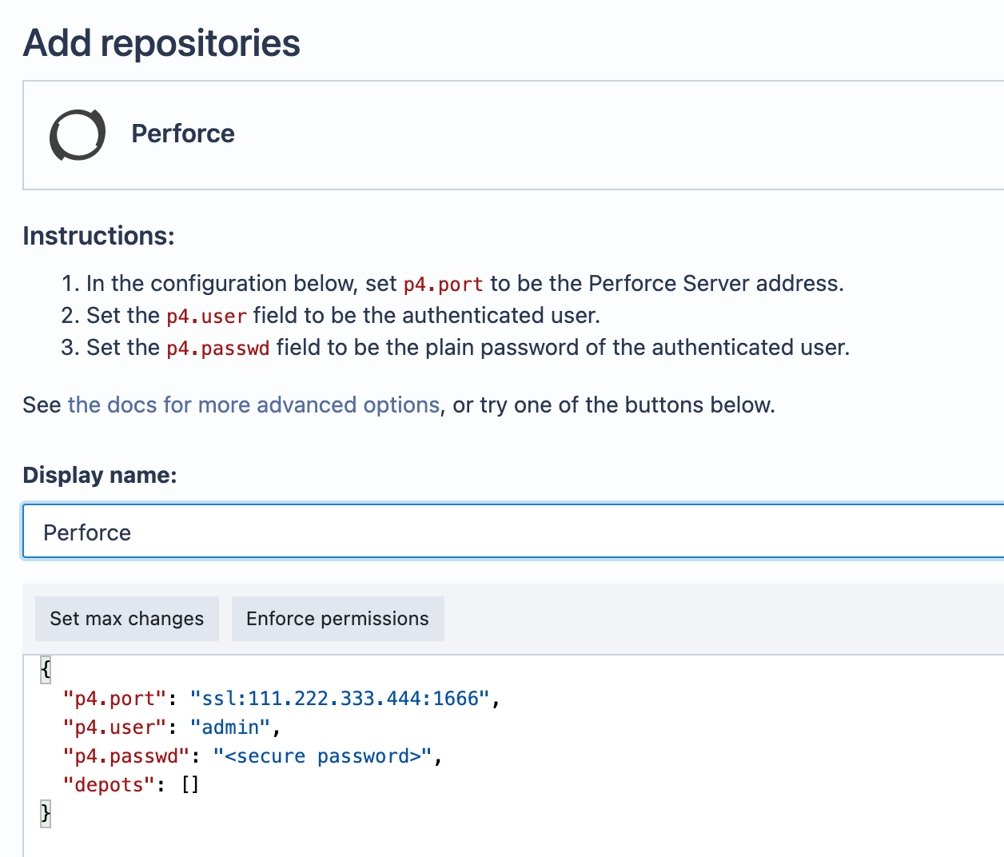Click the "p4.user" key in the JSON editor

[114, 727]
